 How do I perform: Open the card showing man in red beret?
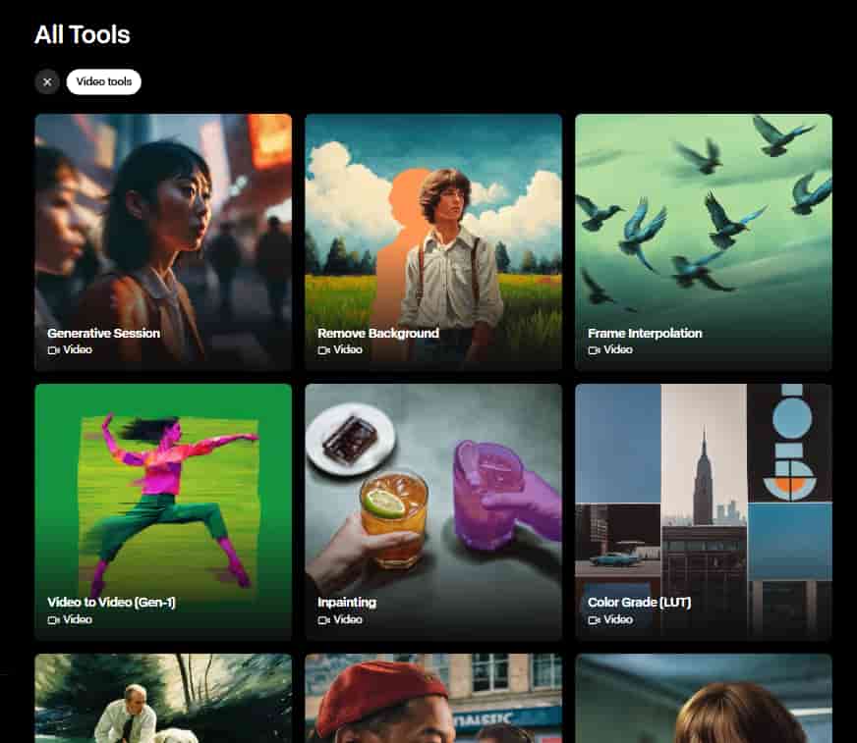(x=433, y=698)
